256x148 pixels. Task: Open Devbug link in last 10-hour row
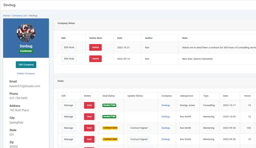click(165, 139)
